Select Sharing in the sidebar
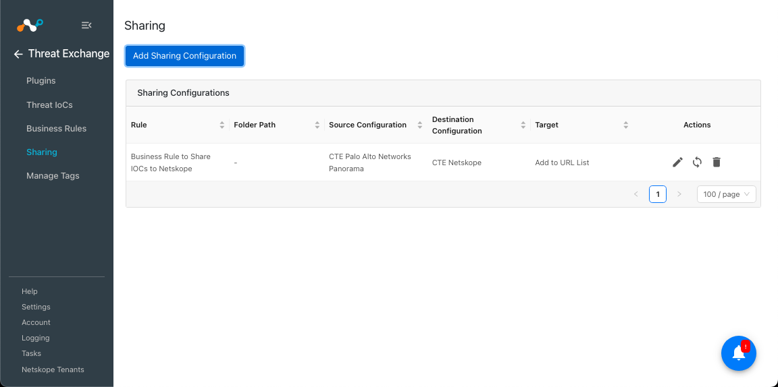 point(42,152)
